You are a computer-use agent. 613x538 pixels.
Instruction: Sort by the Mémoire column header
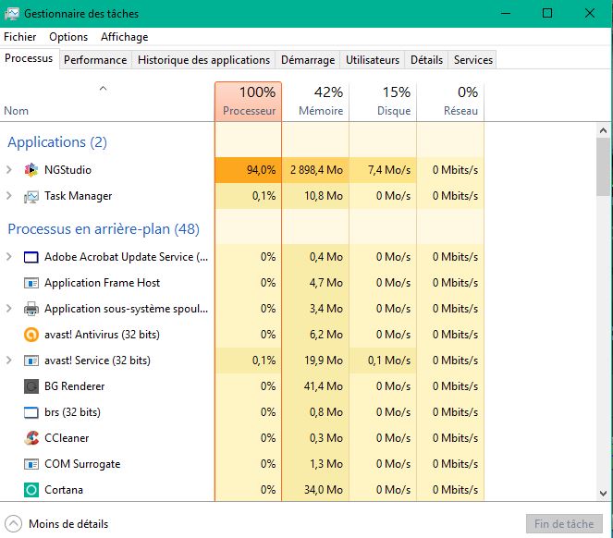tap(315, 102)
